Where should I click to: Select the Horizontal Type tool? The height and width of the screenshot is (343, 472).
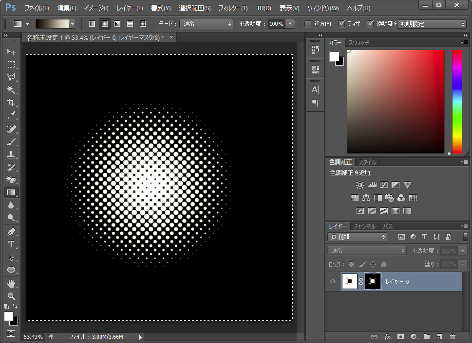[11, 244]
